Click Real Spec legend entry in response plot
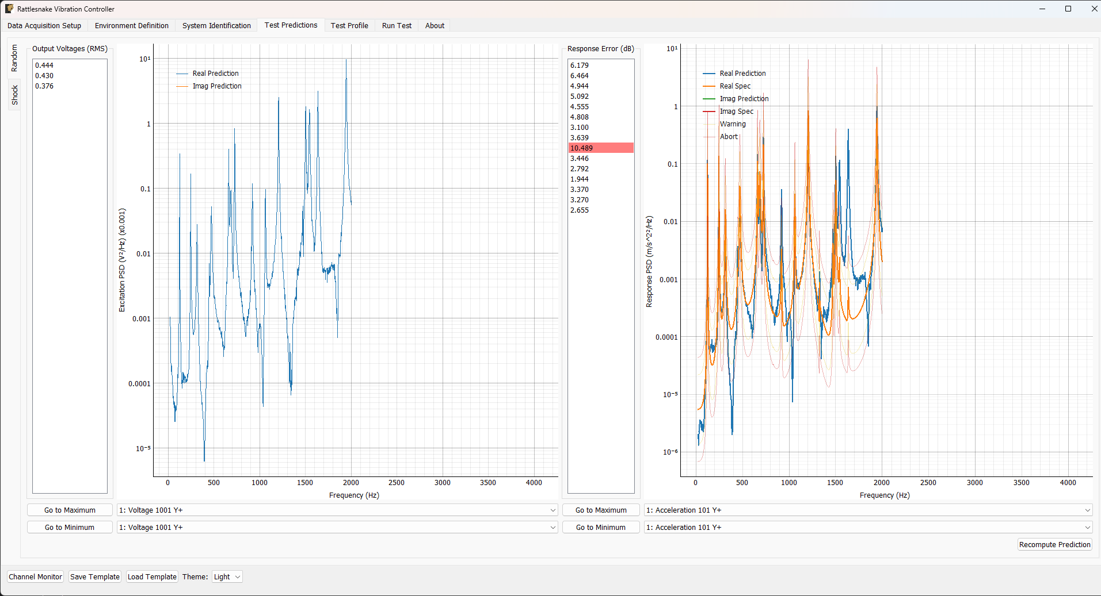 point(727,86)
